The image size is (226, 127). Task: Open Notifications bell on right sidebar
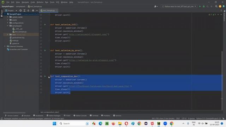click(x=225, y=11)
